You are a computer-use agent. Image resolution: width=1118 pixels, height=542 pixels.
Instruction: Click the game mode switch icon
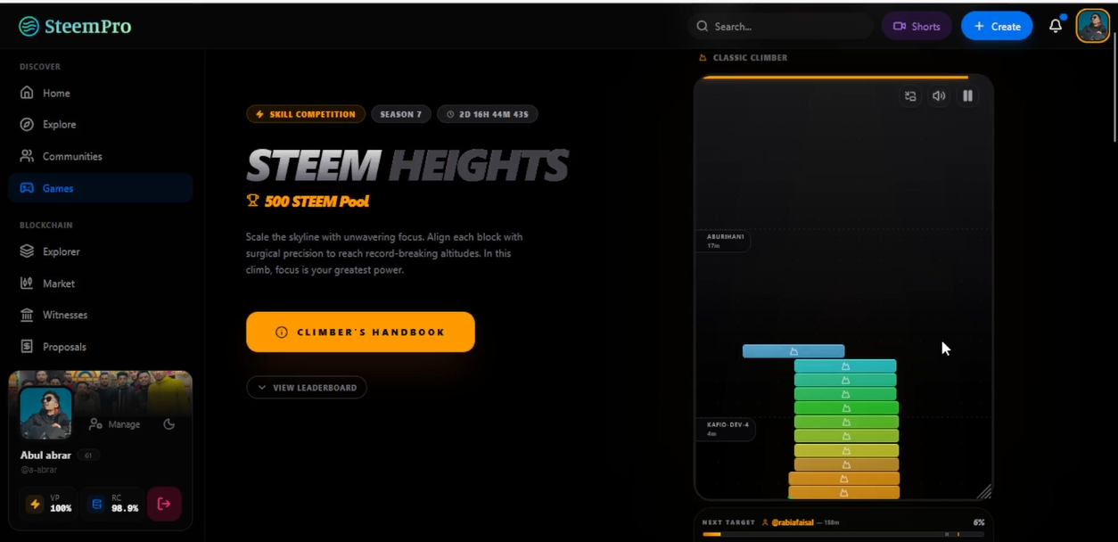910,96
